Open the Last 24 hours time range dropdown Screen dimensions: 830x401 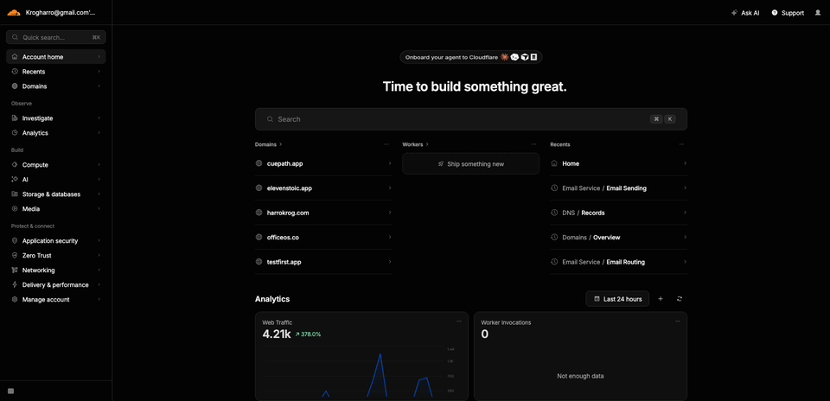[x=617, y=299]
